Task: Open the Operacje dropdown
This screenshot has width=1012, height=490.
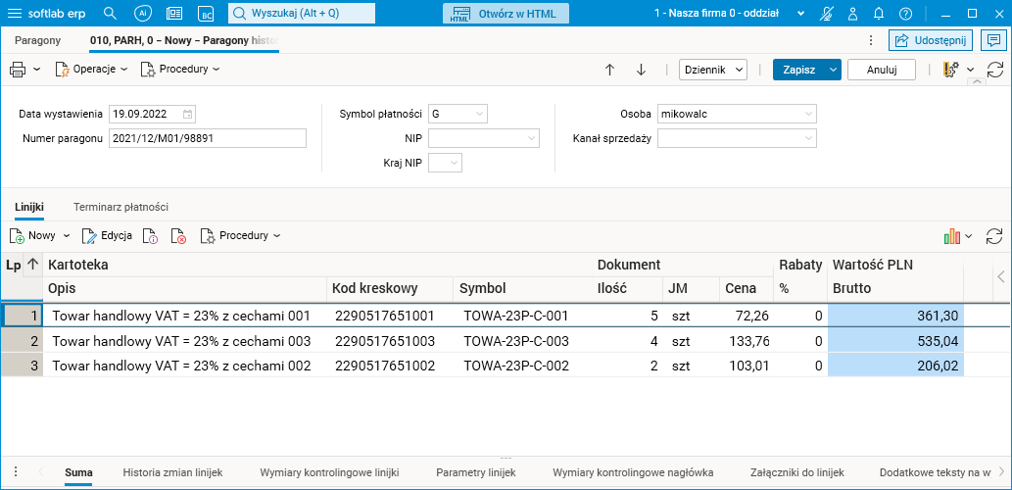Action: click(91, 69)
